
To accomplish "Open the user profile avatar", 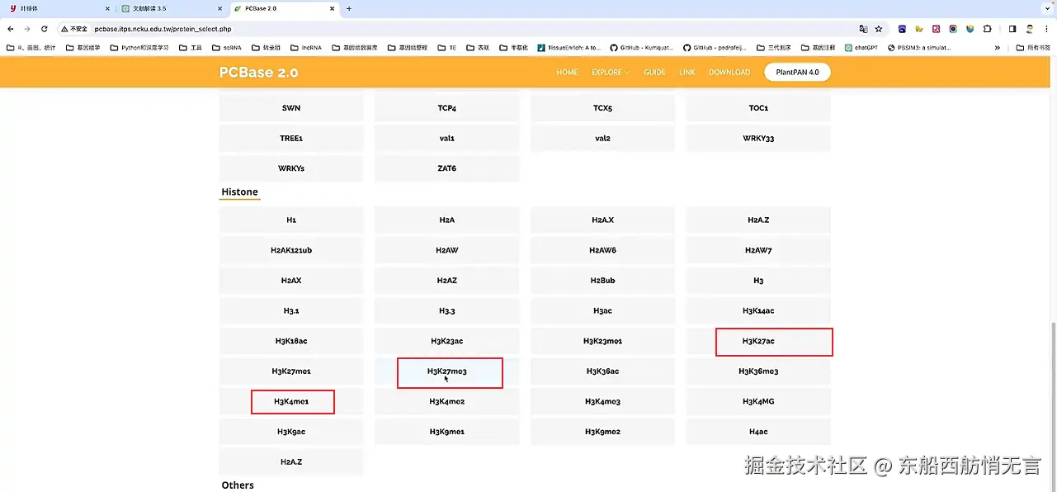I will coord(1030,28).
